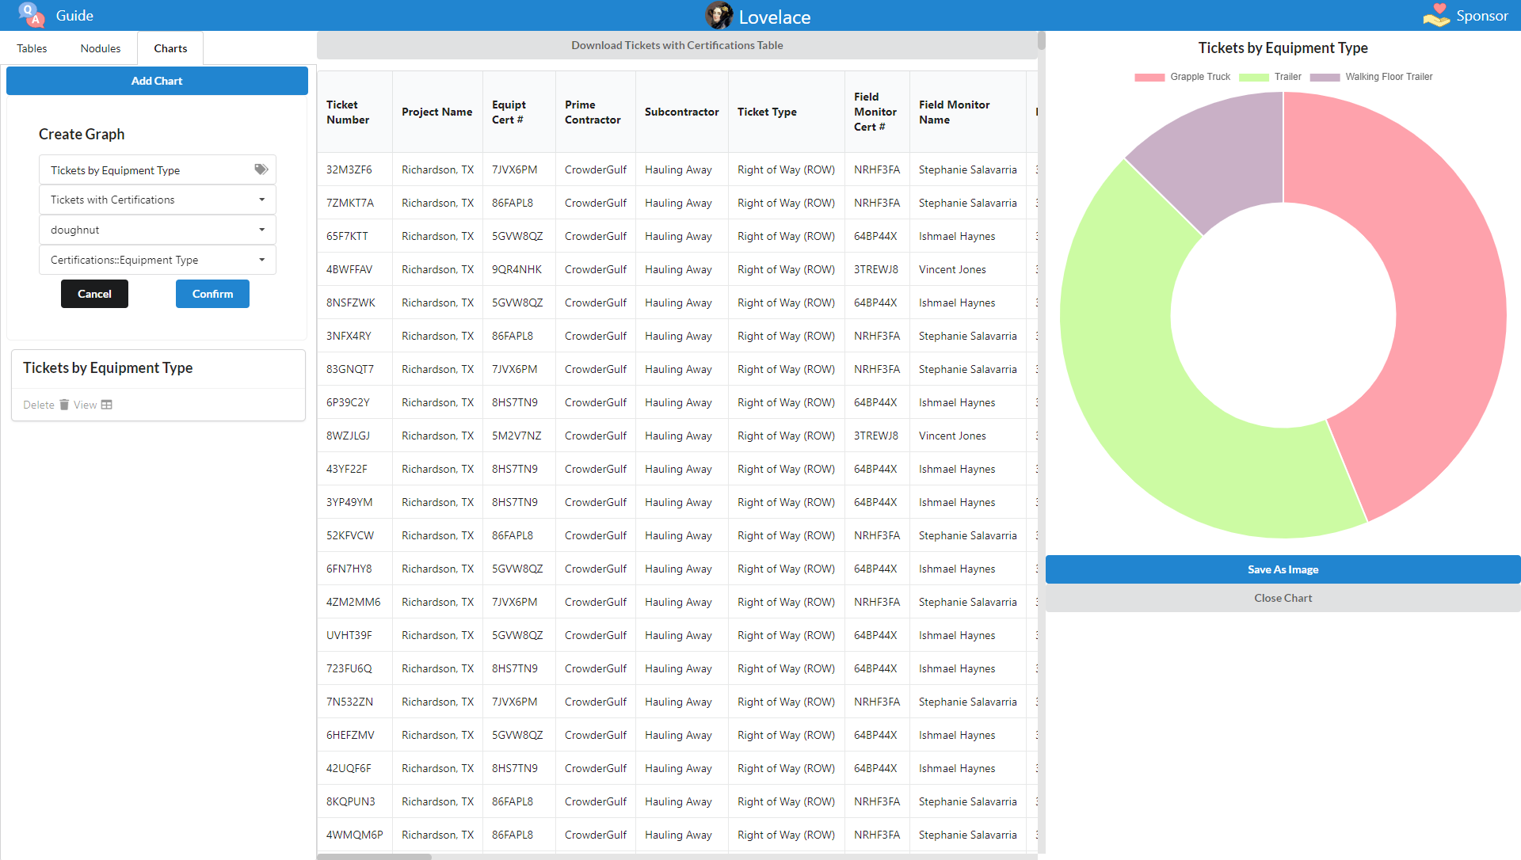The image size is (1521, 860).
Task: Switch to the Nodules tab
Action: click(101, 48)
